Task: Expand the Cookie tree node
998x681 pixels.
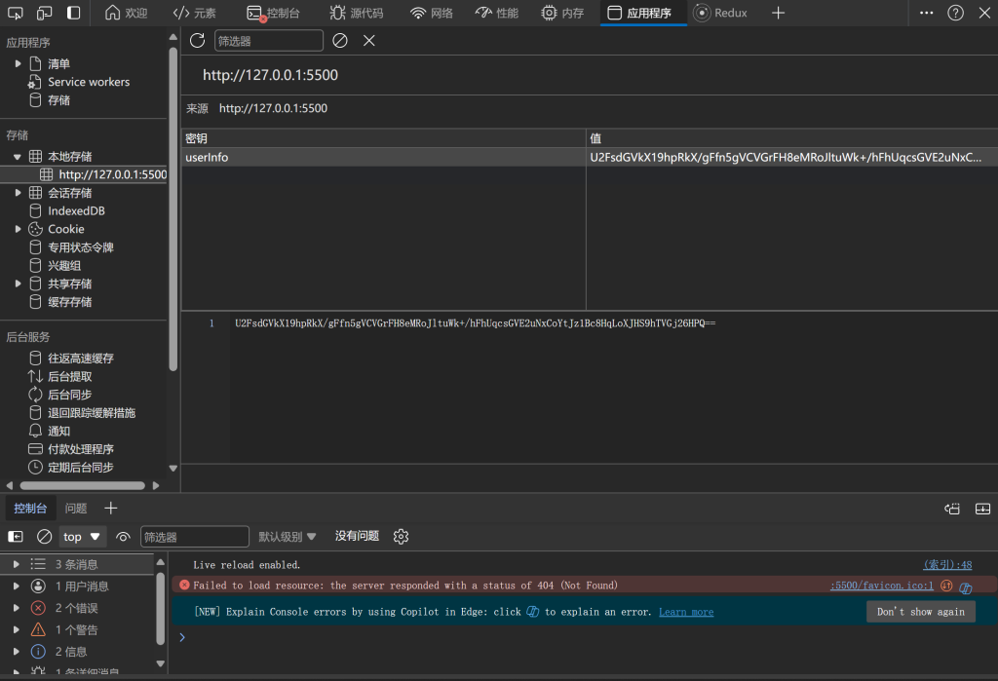Action: 18,229
